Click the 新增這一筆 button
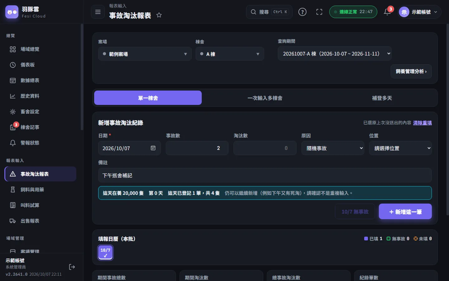 [x=405, y=212]
